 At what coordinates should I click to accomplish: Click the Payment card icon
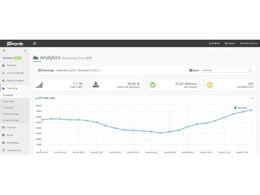(x=3, y=127)
